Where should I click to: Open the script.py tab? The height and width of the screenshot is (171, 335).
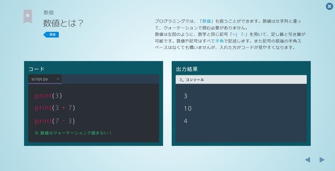tap(45, 79)
